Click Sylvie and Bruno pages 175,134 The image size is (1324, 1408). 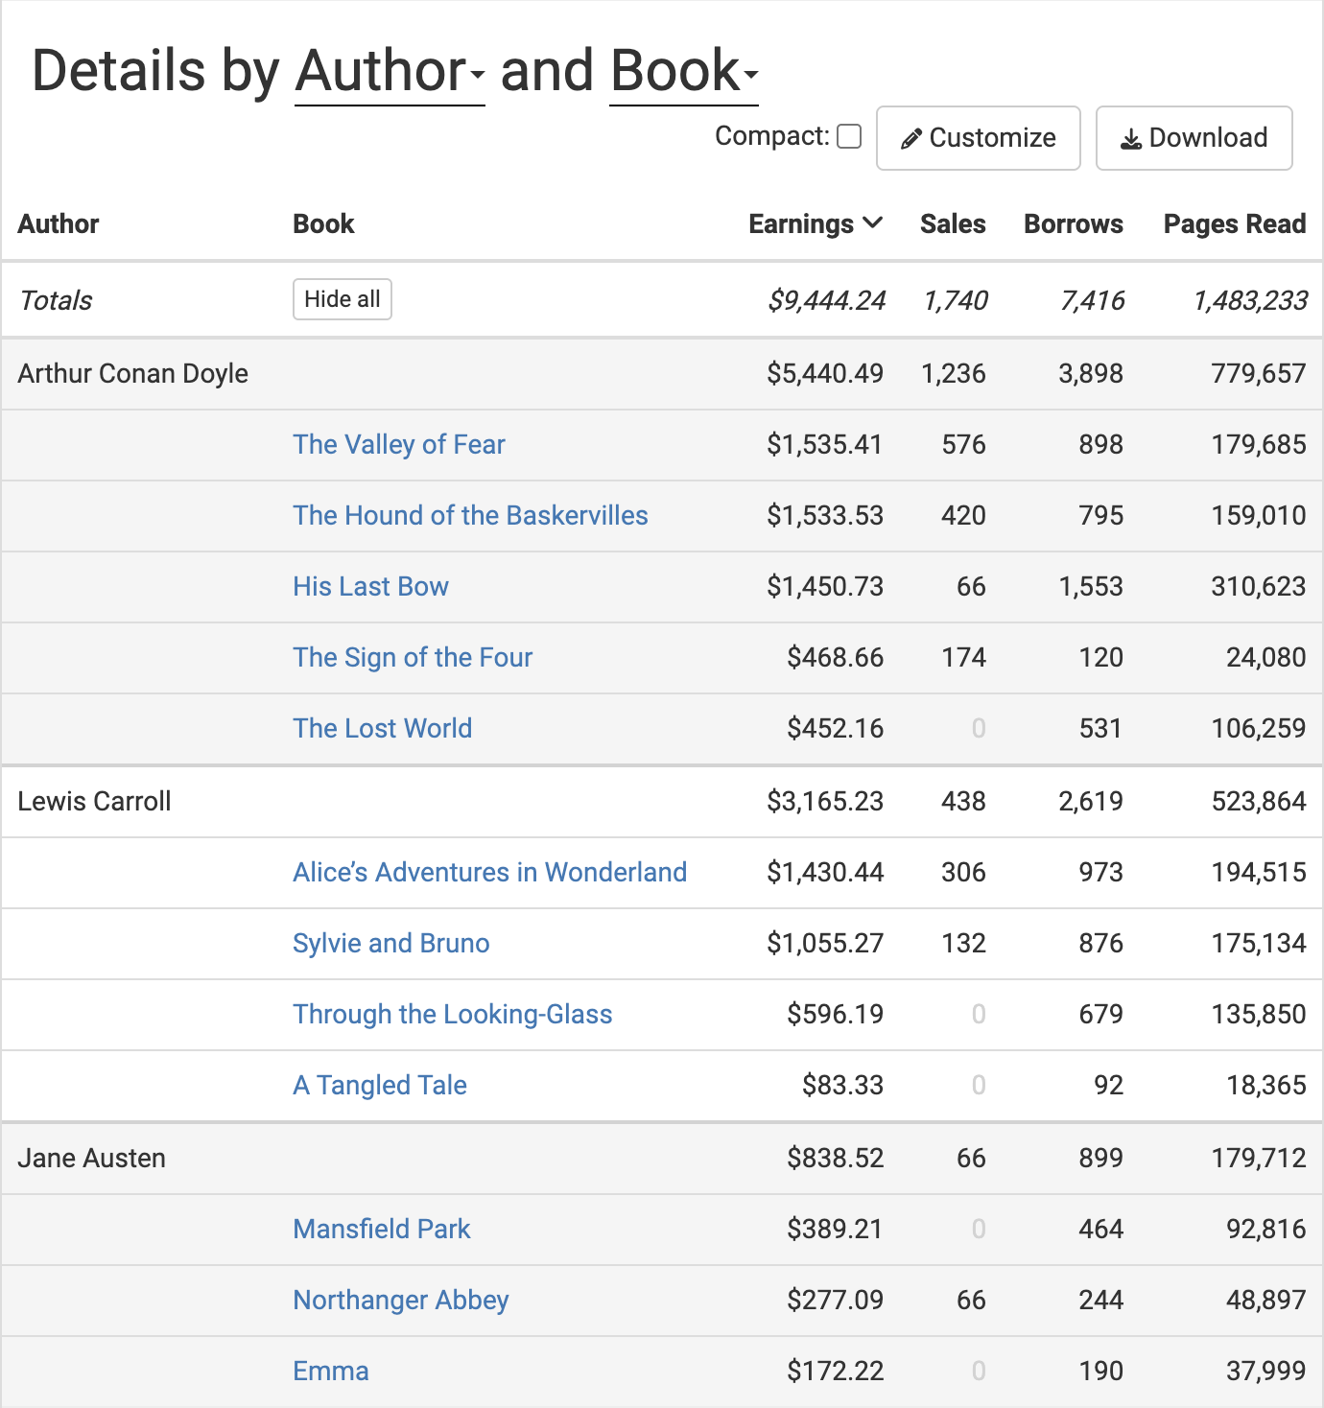pyautogui.click(x=1259, y=943)
